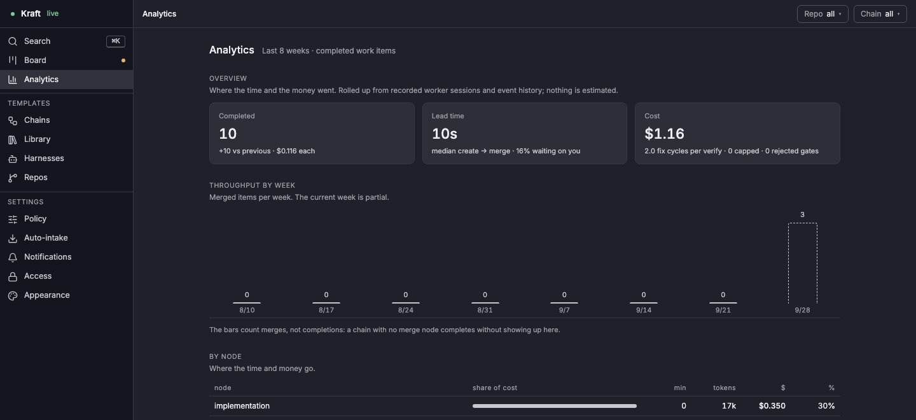Open Access settings
Viewport: 916px width, 420px height.
[67, 276]
